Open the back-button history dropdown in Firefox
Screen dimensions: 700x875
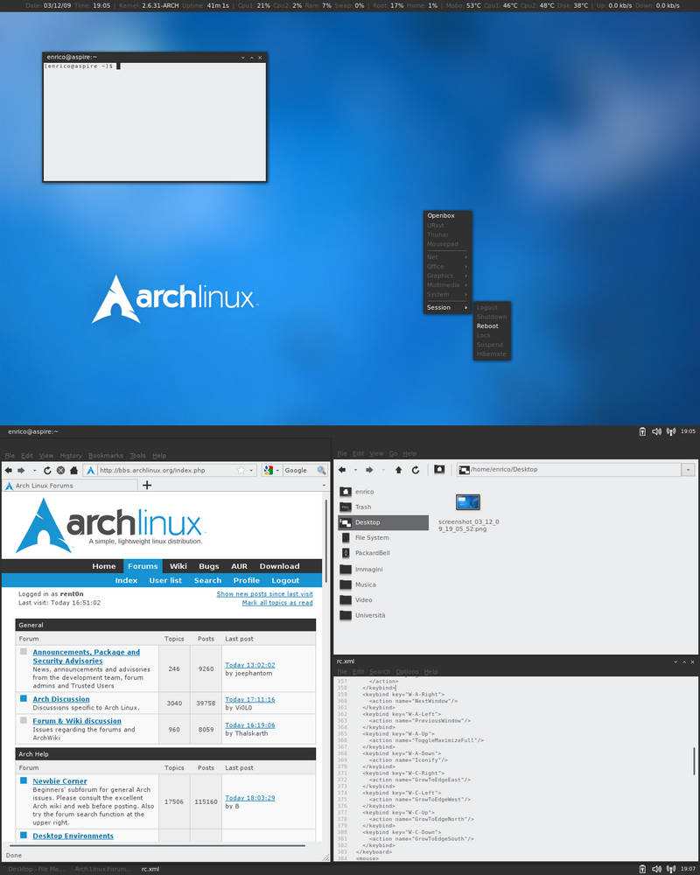point(32,470)
